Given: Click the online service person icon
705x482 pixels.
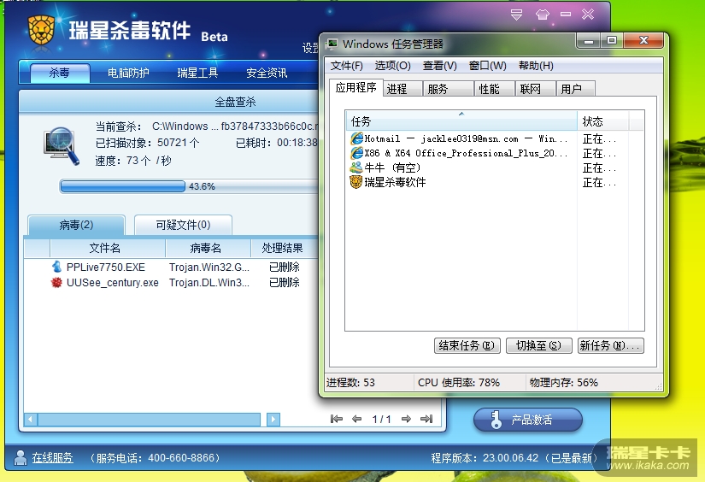Looking at the screenshot, I should tap(21, 458).
